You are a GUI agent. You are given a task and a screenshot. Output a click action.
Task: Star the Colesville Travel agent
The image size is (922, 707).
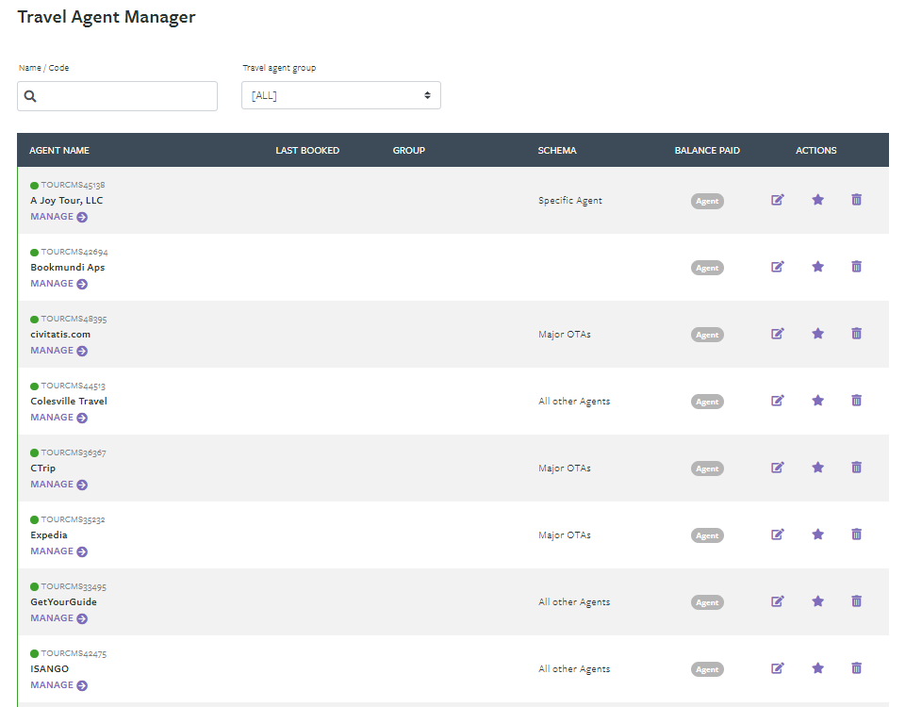click(x=817, y=402)
